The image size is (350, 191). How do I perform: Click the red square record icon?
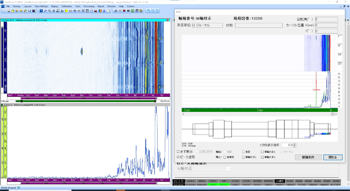point(124,11)
